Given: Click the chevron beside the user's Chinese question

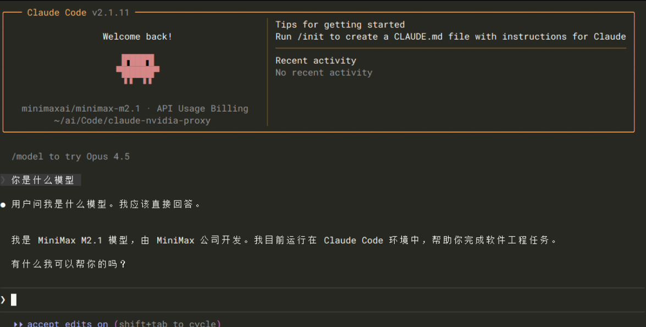Looking at the screenshot, I should tap(3, 180).
